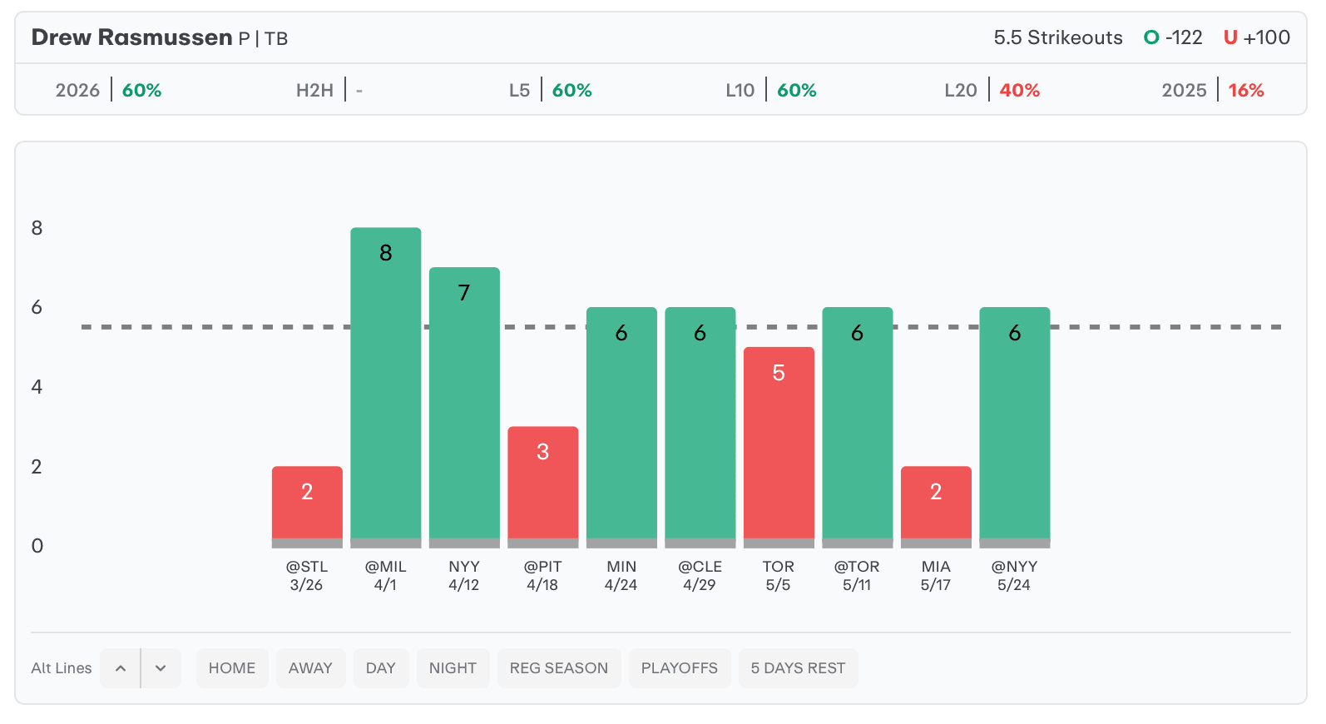Click the @CLE 4/29 bar

[700, 428]
